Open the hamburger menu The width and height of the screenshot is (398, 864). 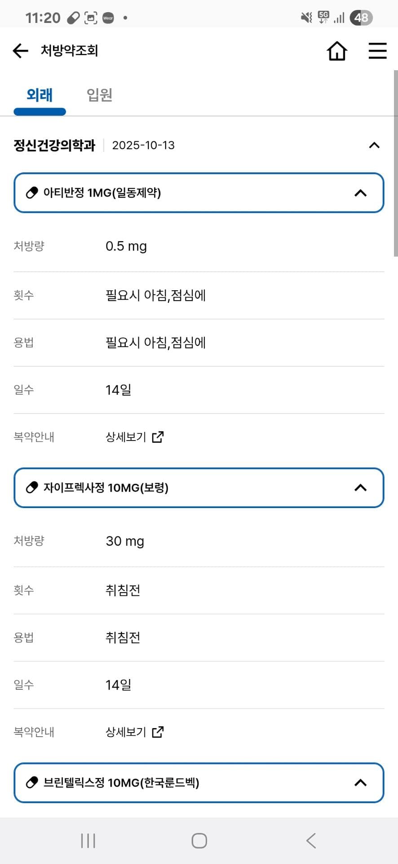click(x=377, y=51)
